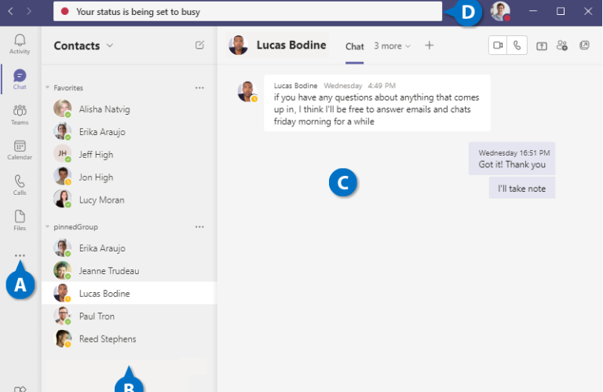Expand the 3 more tabs dropdown
The height and width of the screenshot is (392, 603).
point(392,46)
